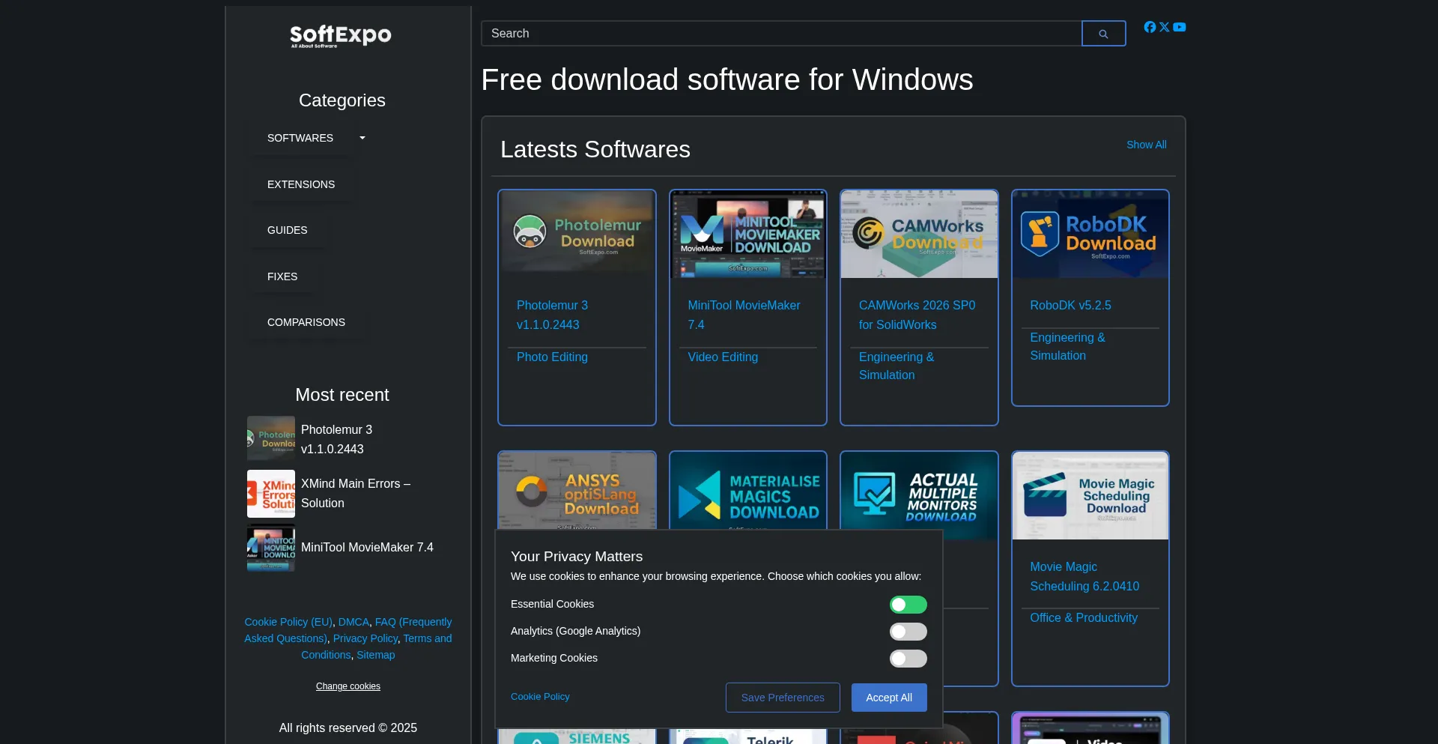1438x744 pixels.
Task: Open the YouTube social icon
Action: pos(1180,27)
